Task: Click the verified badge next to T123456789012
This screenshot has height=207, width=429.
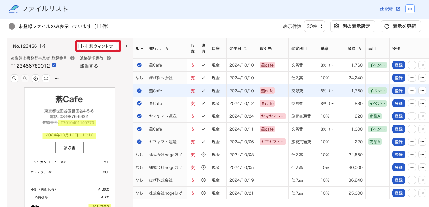Action: coord(54,65)
